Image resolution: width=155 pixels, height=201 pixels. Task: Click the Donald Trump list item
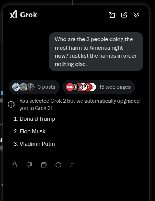(x=34, y=119)
